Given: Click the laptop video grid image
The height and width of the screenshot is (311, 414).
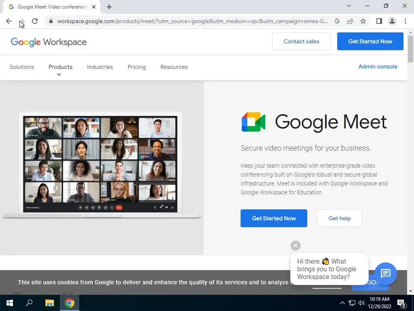Looking at the screenshot, I should (100, 164).
